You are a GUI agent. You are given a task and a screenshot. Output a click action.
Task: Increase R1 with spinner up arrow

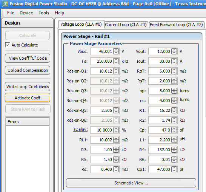pos(174,109)
